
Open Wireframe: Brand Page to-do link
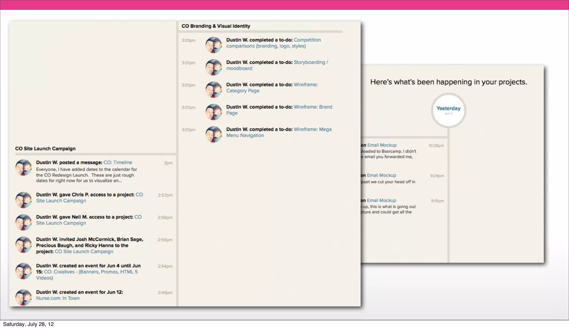(x=313, y=107)
